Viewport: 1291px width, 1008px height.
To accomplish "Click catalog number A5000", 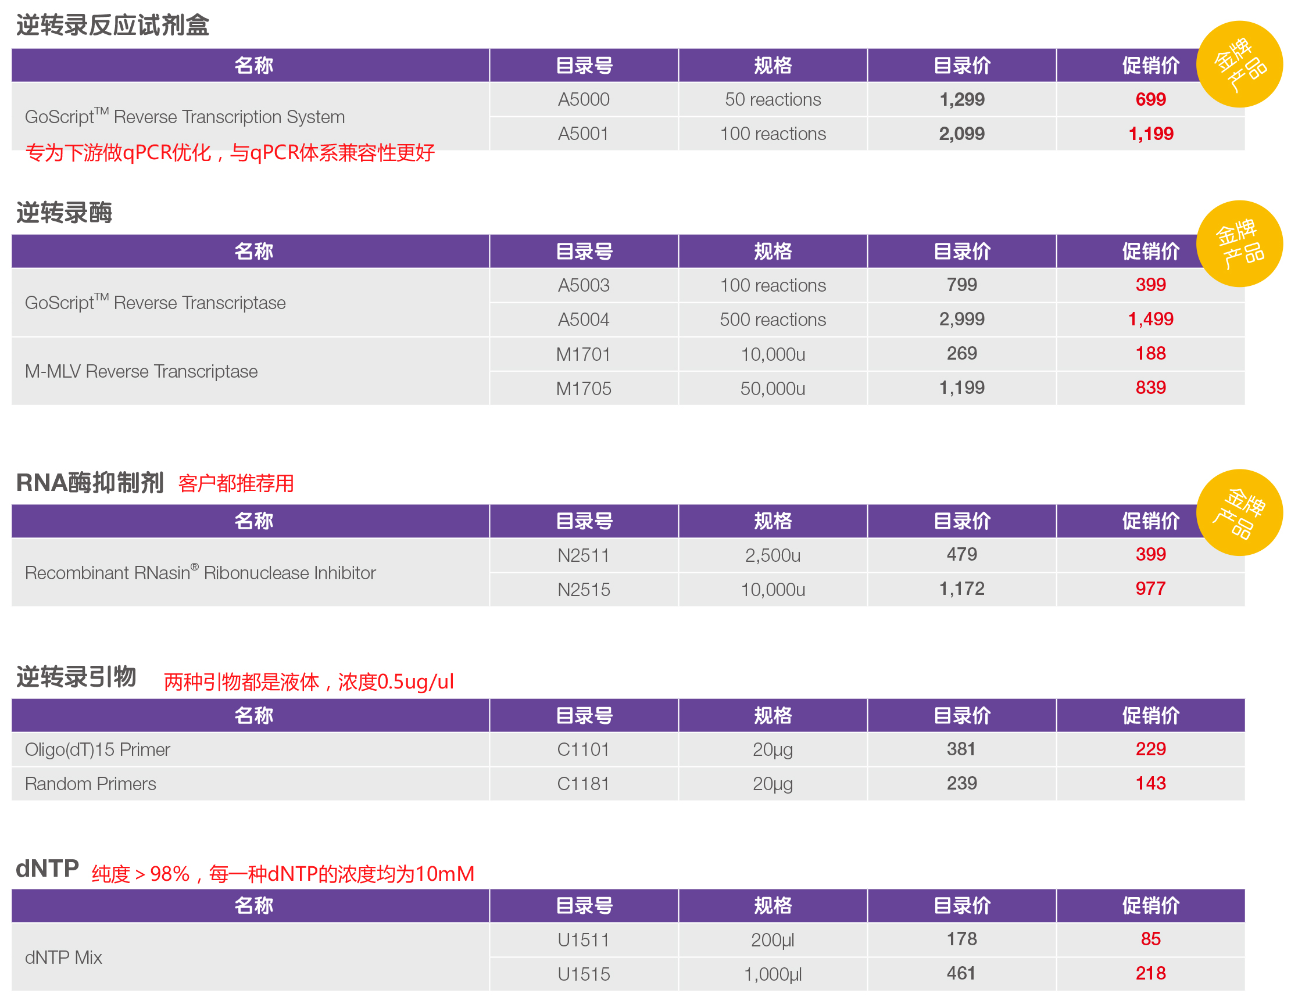I will [x=584, y=99].
